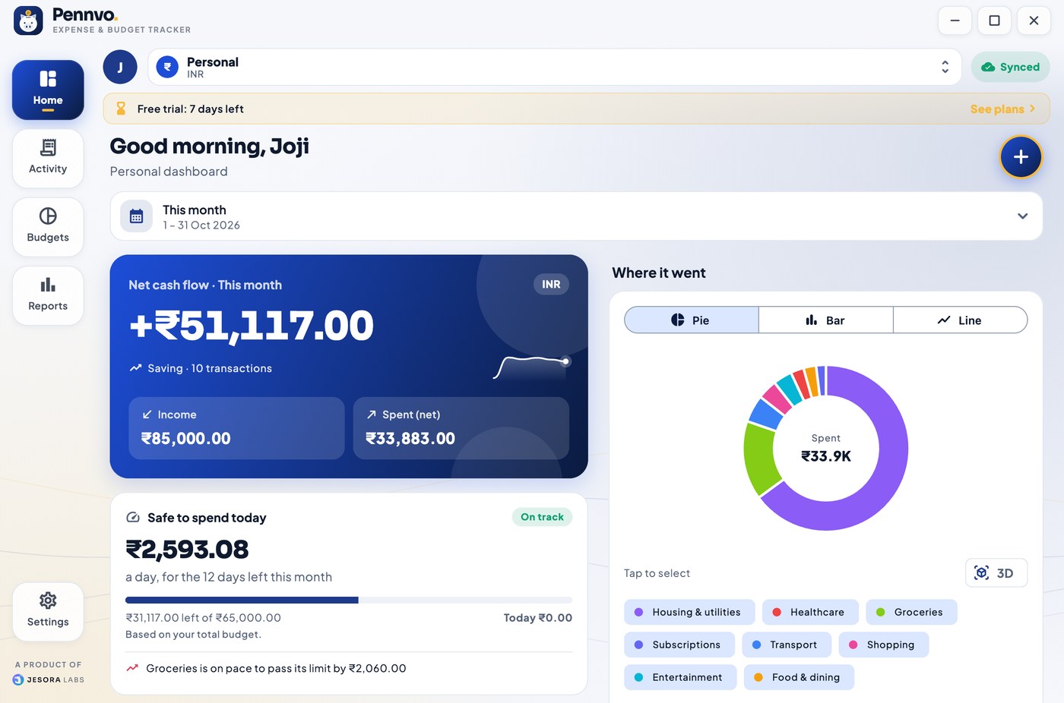Click the INR currency badge on cash flow card
The height and width of the screenshot is (703, 1064).
pyautogui.click(x=551, y=285)
